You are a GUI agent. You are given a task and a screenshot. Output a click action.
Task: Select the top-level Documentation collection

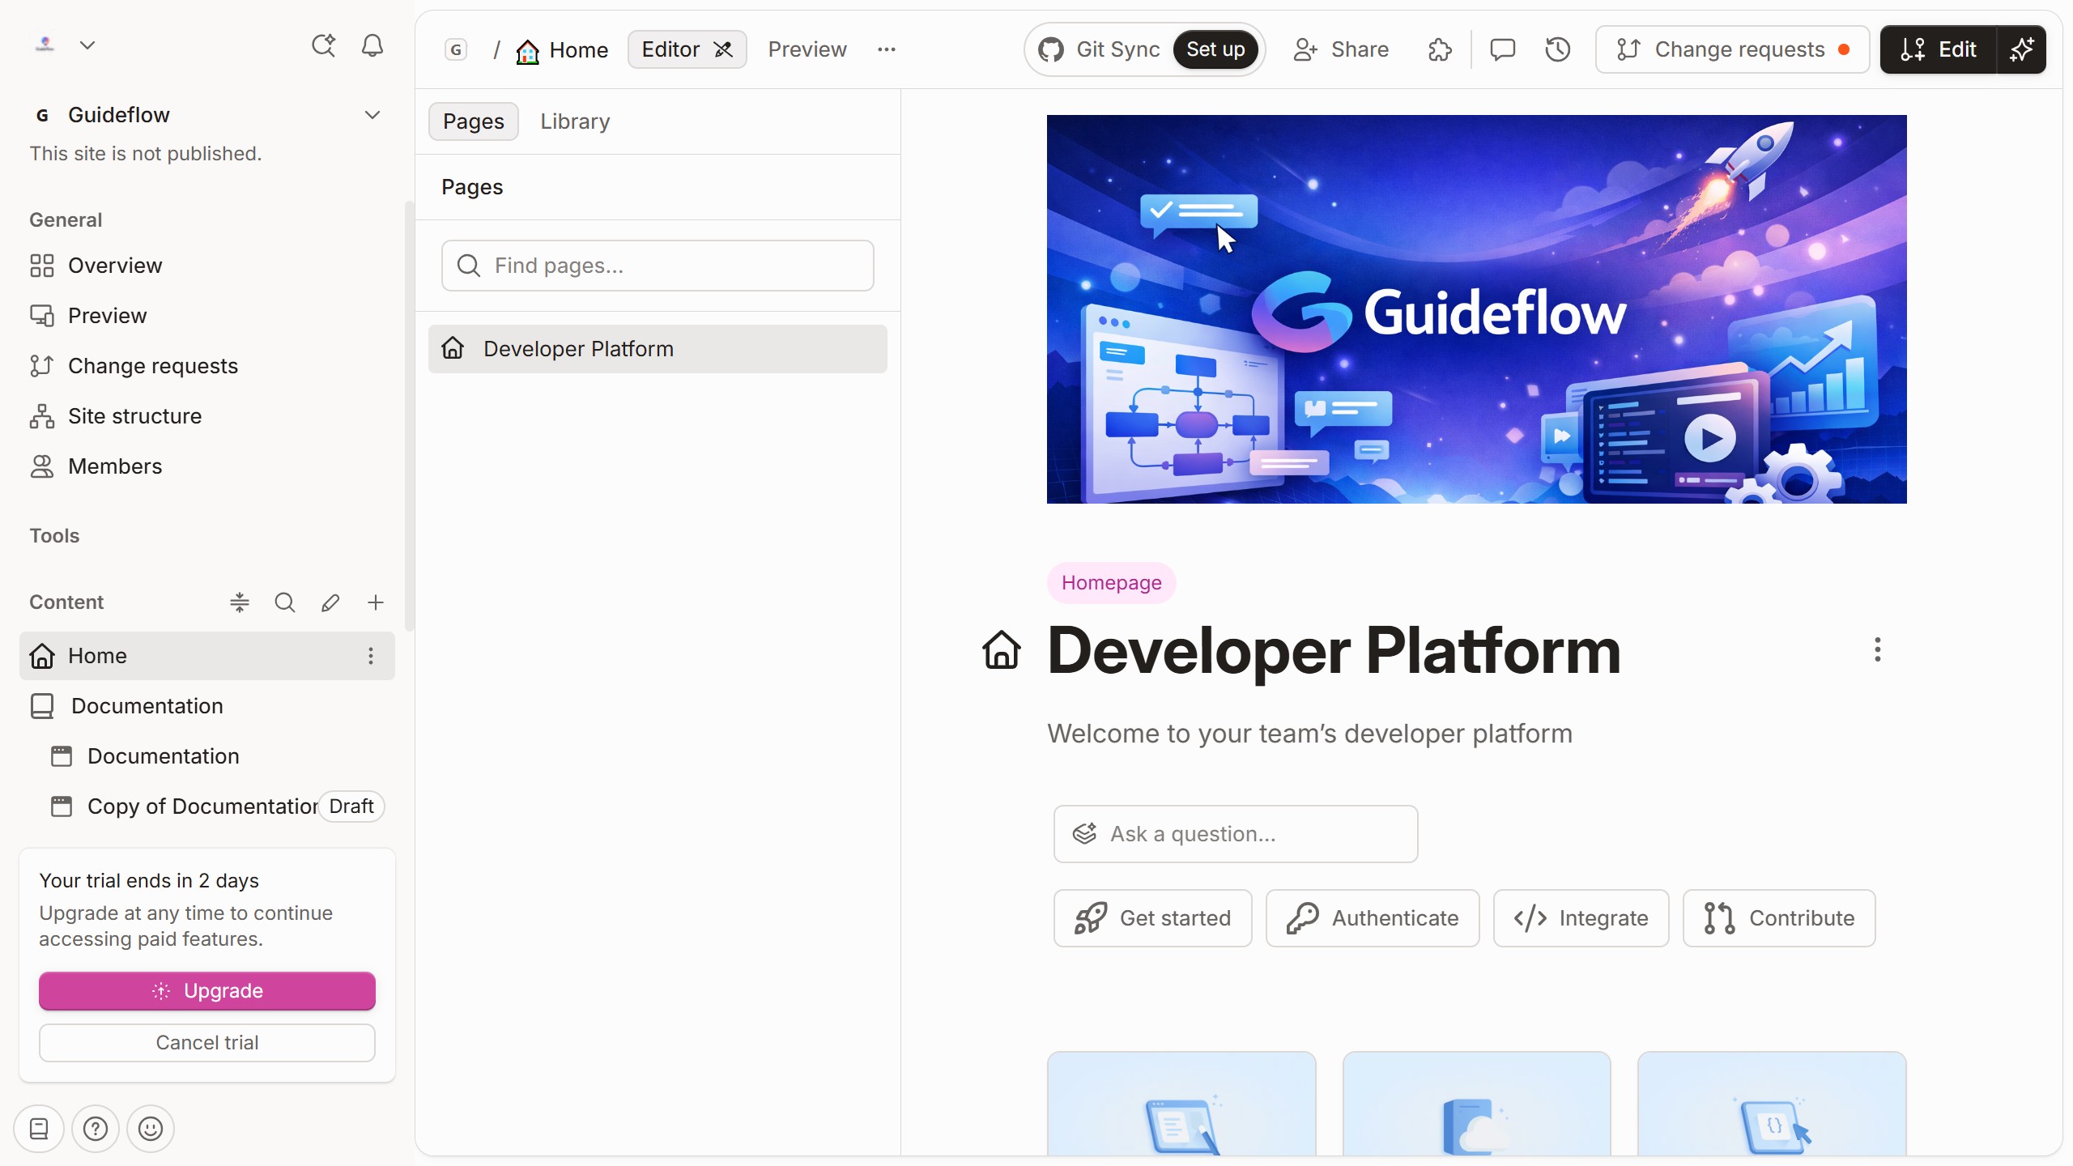pos(206,706)
